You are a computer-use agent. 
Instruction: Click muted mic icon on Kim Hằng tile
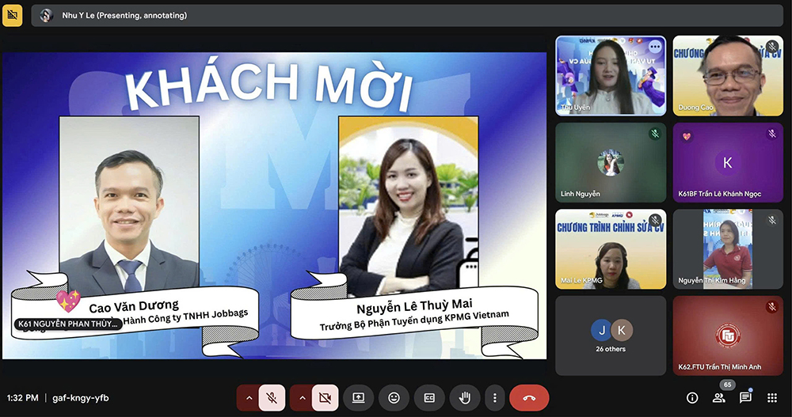point(771,220)
